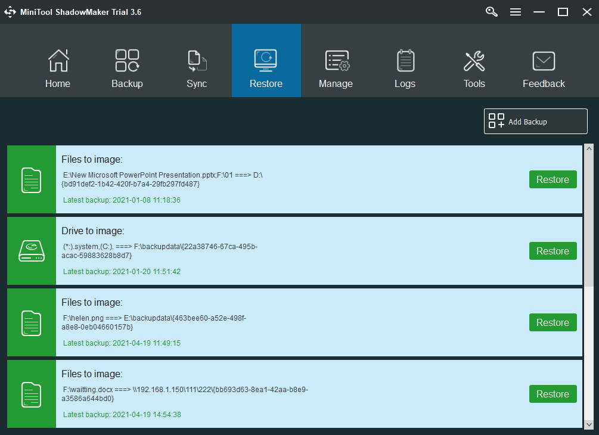Restore the helen.png backup
Viewport: 599px width, 435px height.
[553, 322]
